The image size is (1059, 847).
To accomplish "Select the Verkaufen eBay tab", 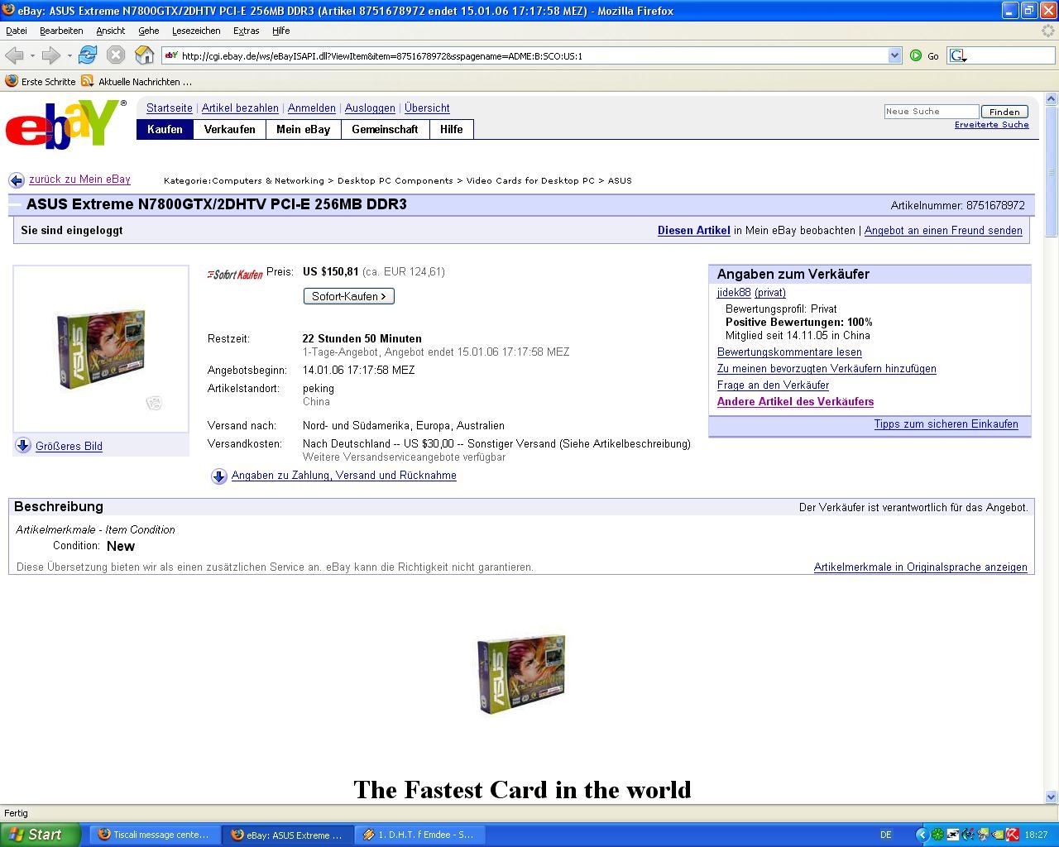I will click(x=230, y=129).
